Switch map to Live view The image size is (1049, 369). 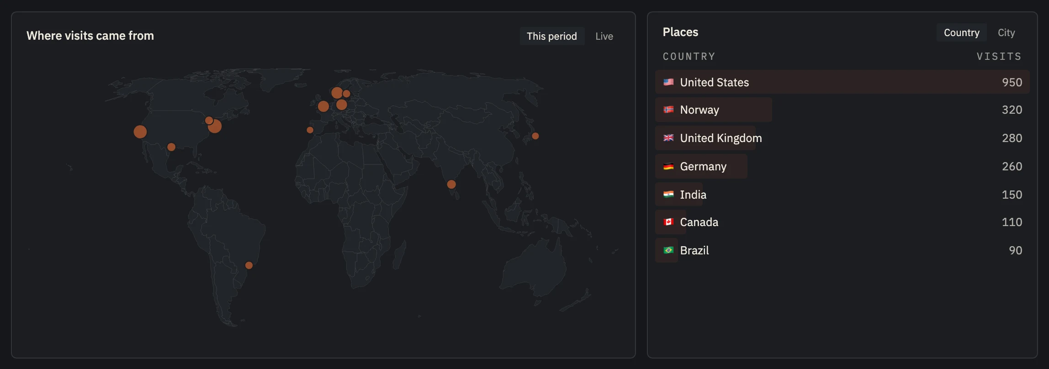(x=604, y=36)
